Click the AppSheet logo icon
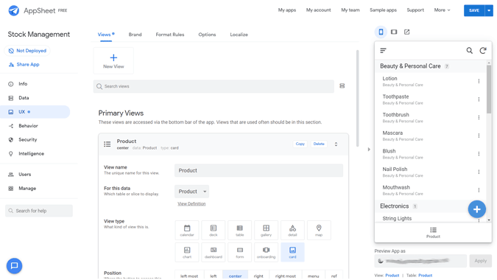 [x=14, y=10]
